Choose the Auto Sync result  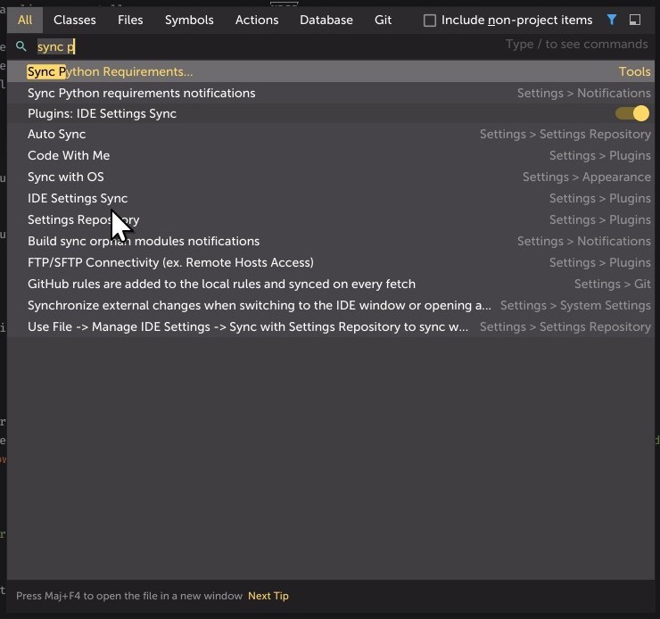(x=57, y=134)
